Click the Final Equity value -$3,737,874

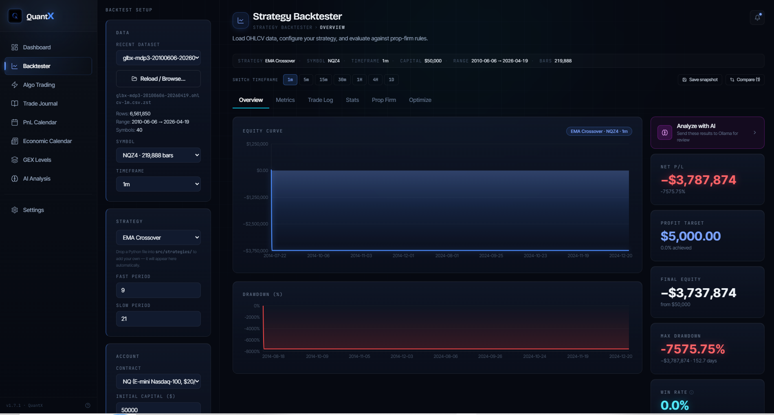coord(698,293)
